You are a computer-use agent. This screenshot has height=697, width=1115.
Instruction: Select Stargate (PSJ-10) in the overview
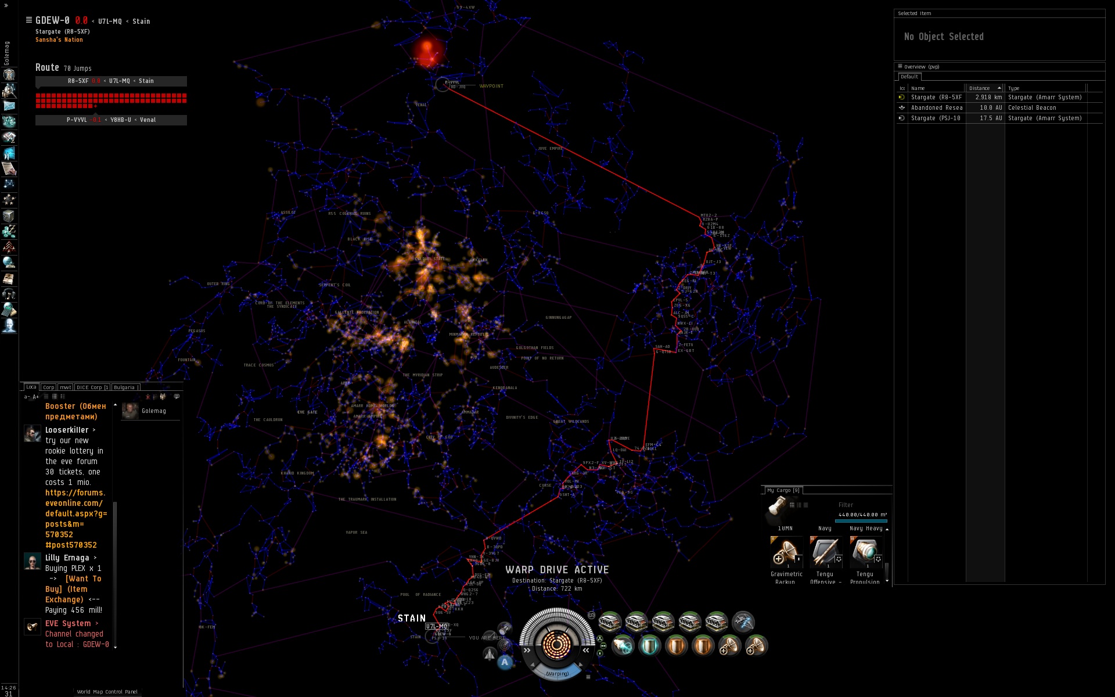[x=935, y=118]
